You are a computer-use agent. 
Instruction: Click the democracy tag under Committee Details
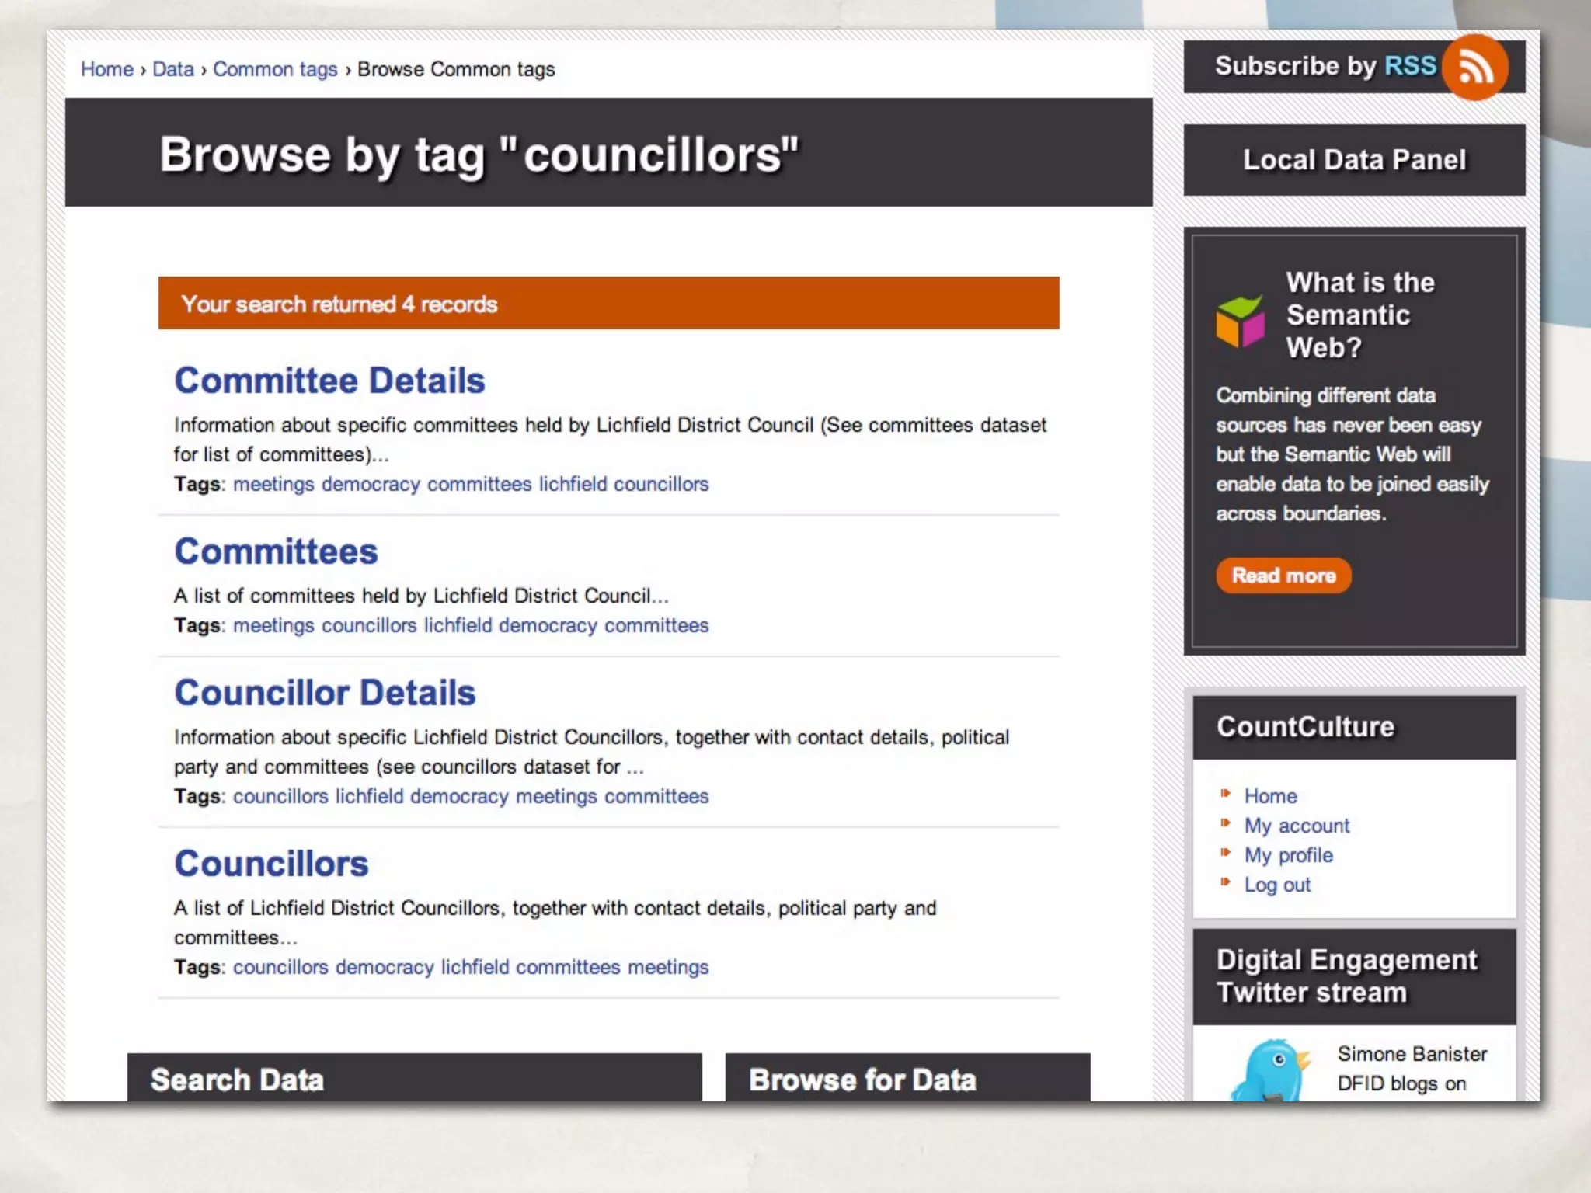tap(371, 484)
